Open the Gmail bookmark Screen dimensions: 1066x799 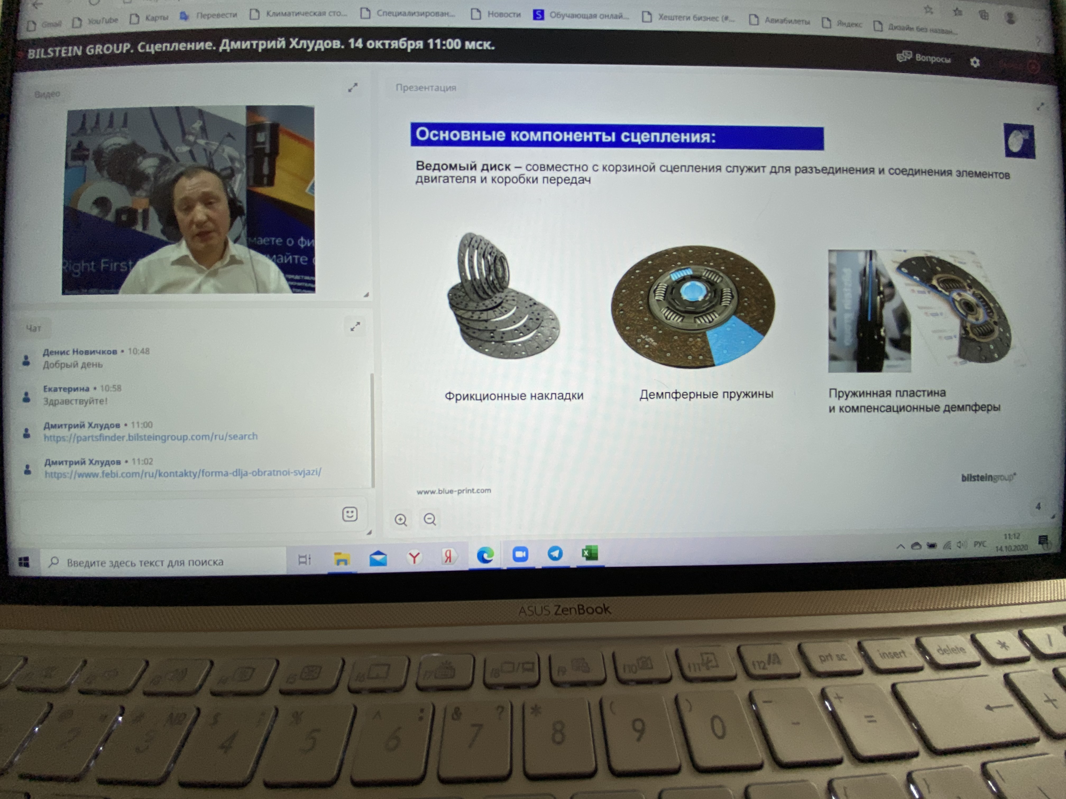point(45,24)
